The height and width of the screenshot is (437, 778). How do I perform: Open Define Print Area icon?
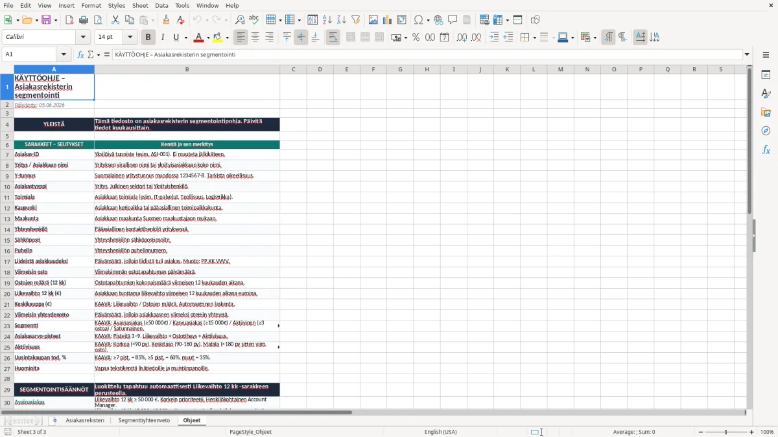(x=485, y=20)
